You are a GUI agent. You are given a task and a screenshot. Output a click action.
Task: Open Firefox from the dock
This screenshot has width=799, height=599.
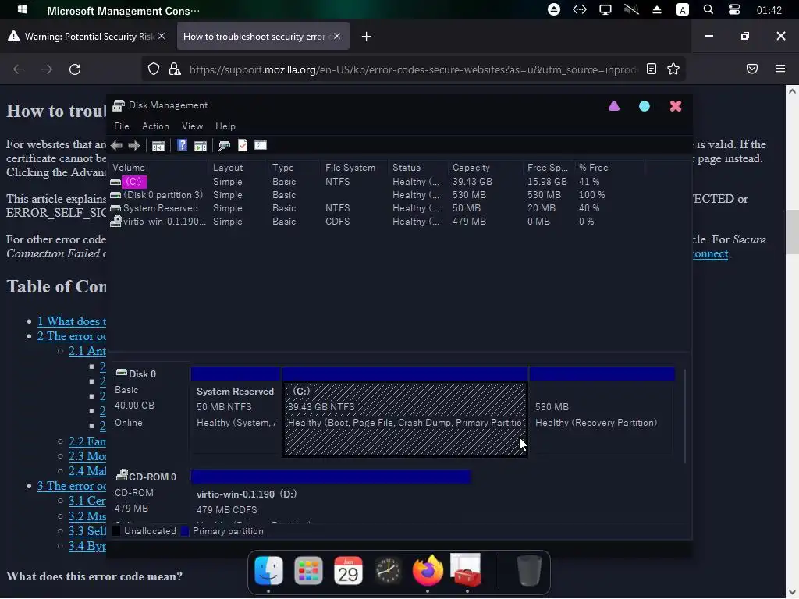[428, 570]
